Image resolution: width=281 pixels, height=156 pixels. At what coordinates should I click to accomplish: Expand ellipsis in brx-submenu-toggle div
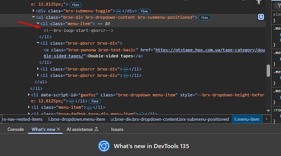(119, 11)
